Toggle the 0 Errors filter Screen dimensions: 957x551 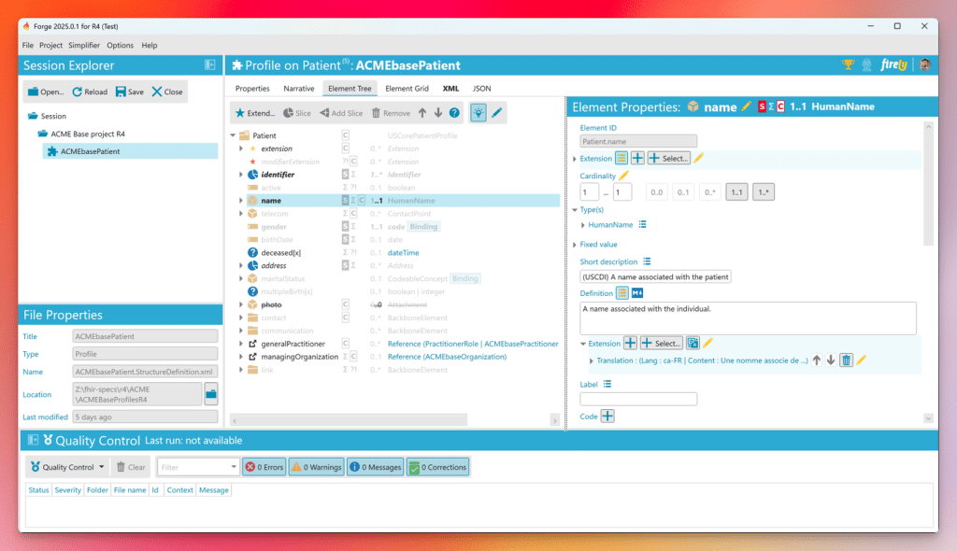coord(264,467)
